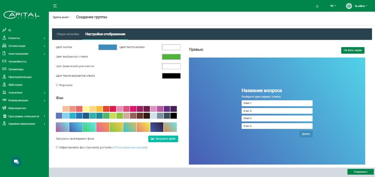This screenshot has width=375, height=177.
Task: Click the Клиенты sidebar icon
Action: [x=4, y=38]
